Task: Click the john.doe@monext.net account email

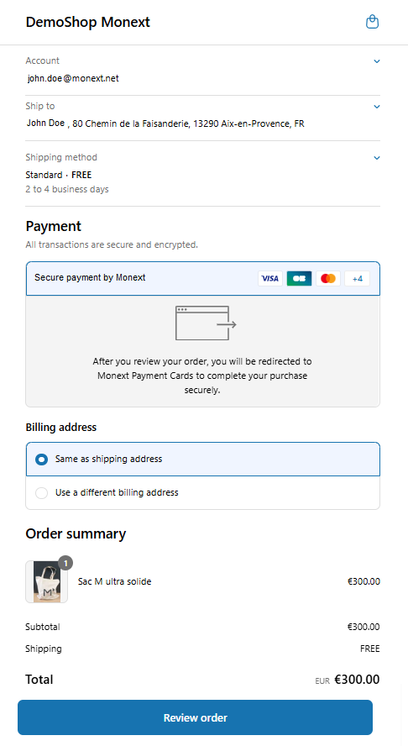Action: pyautogui.click(x=73, y=78)
